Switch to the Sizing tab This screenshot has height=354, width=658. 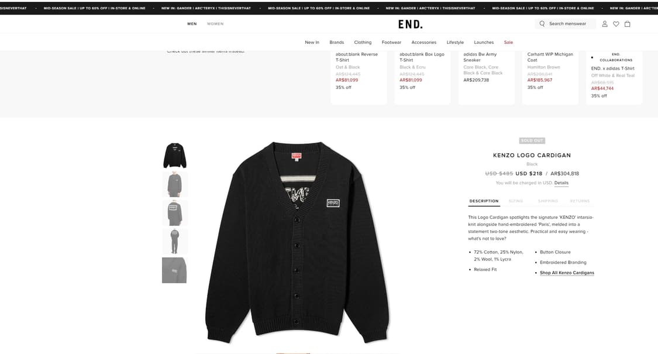[516, 201]
